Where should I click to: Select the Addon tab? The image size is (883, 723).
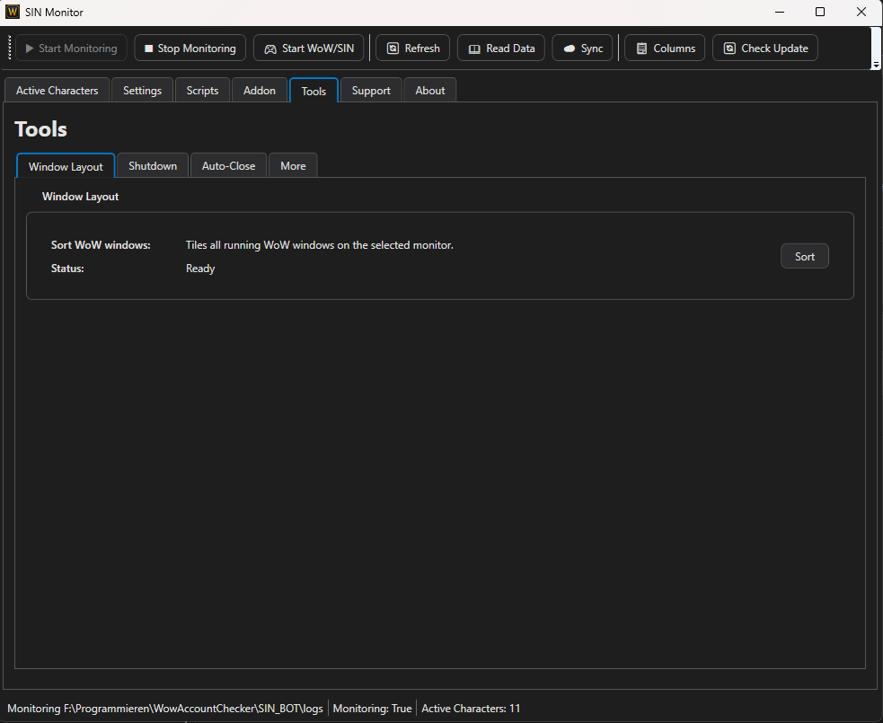point(259,90)
